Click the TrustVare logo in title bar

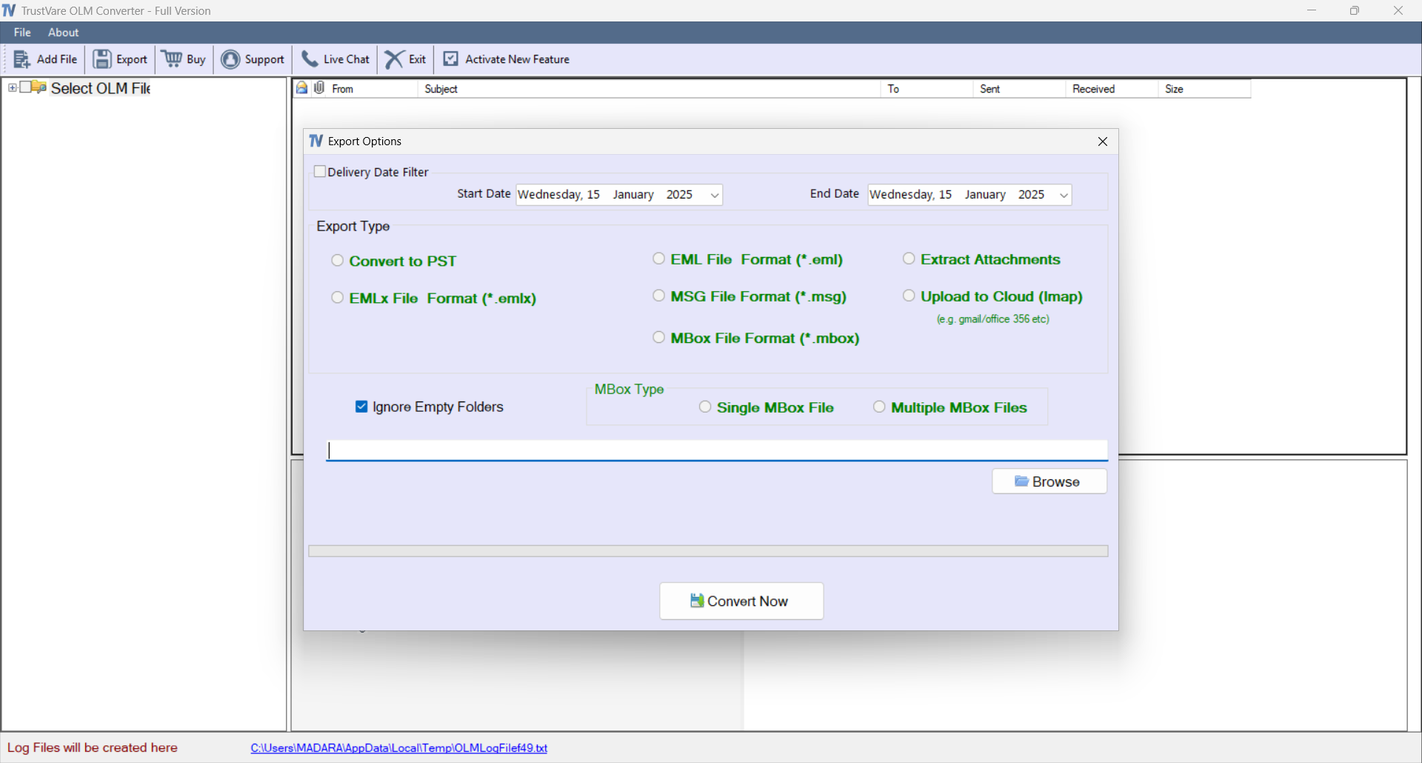click(9, 10)
